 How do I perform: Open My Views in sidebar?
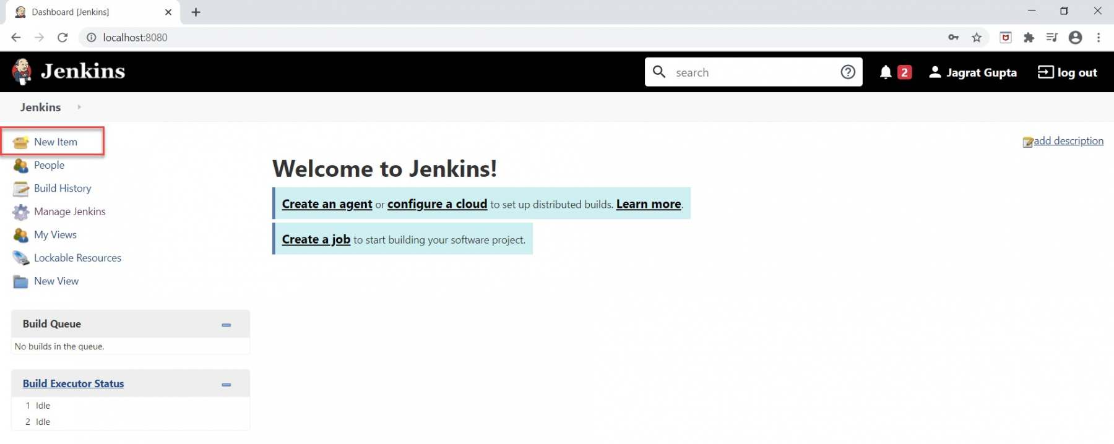click(55, 234)
